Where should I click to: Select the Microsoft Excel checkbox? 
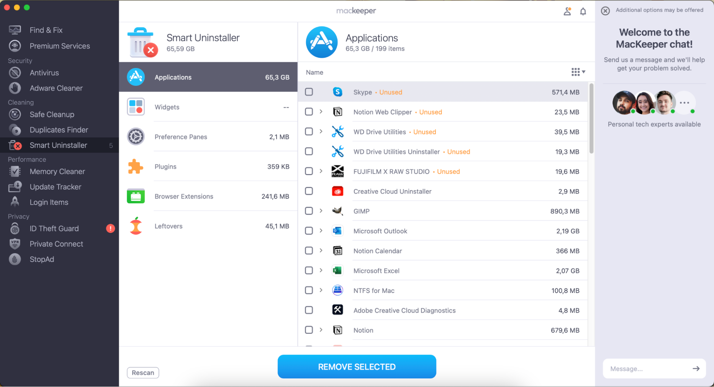tap(309, 271)
